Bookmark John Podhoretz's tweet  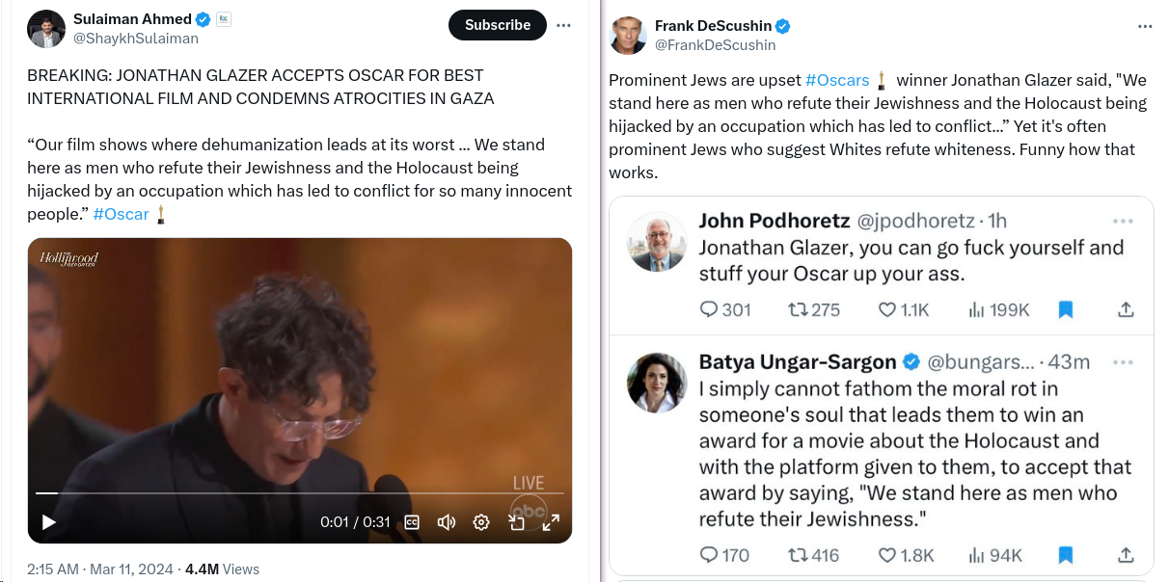(1066, 309)
